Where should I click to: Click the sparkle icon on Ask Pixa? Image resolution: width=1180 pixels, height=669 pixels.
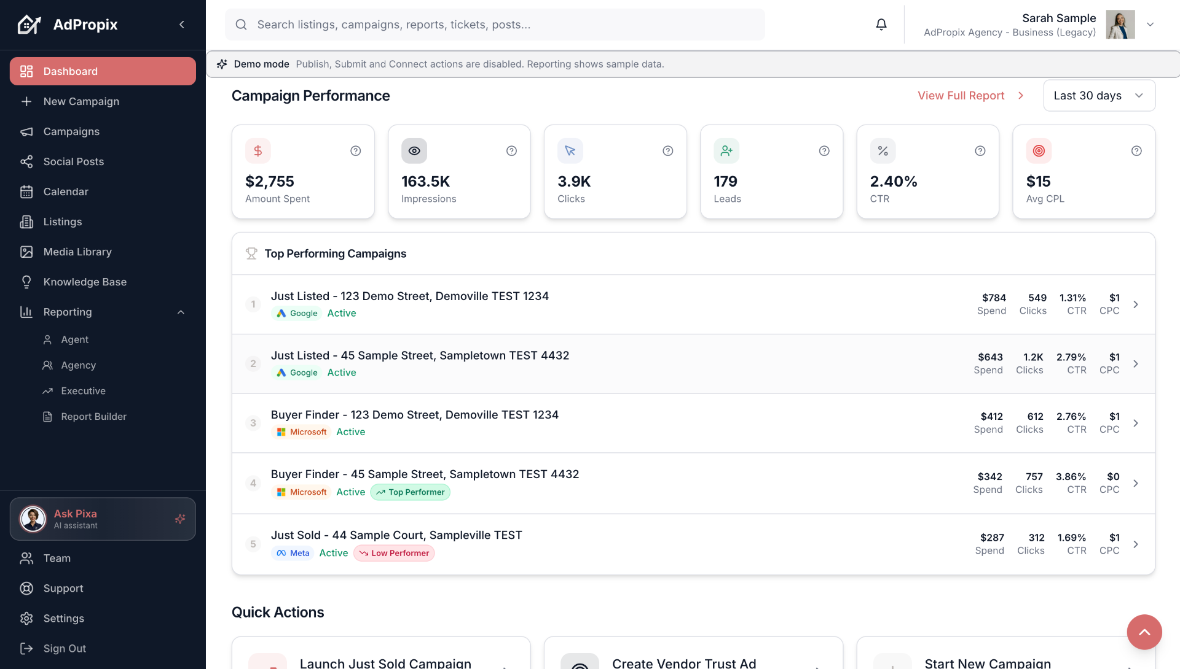pos(180,519)
